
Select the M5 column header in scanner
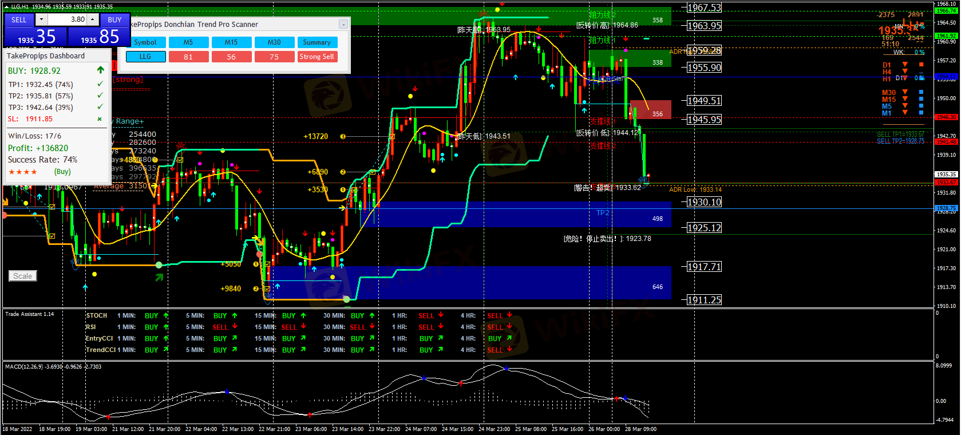pyautogui.click(x=188, y=42)
